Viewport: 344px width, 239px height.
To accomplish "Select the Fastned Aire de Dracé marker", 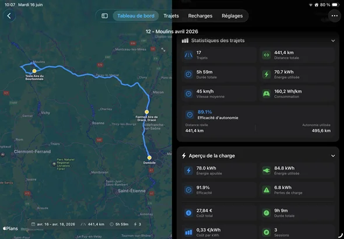I will (147, 112).
